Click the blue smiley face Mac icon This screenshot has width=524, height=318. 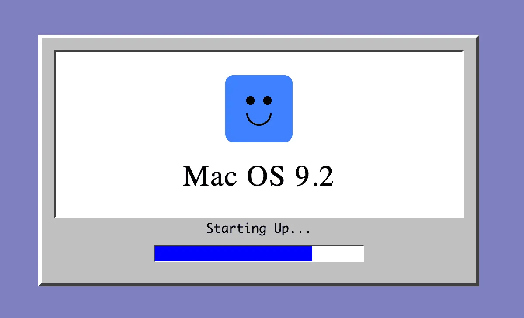(259, 109)
